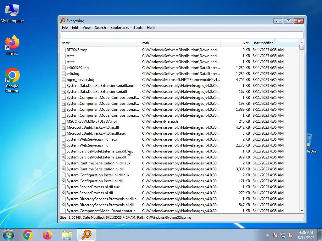Click DLL icon of System.Configuration.Install.ni.dll
The width and height of the screenshot is (322, 241).
pos(64,181)
